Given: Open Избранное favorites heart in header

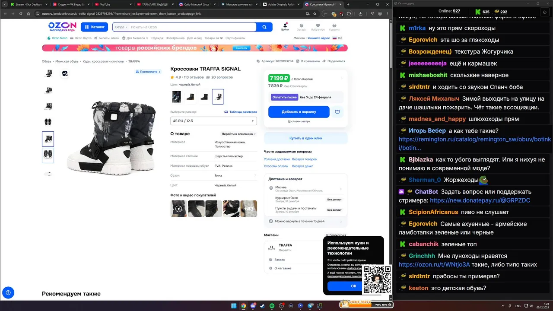Looking at the screenshot, I should [x=318, y=27].
